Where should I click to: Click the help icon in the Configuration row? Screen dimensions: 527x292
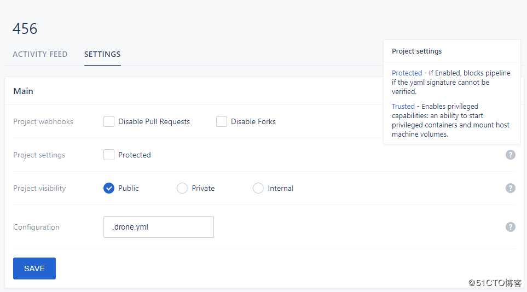(510, 227)
